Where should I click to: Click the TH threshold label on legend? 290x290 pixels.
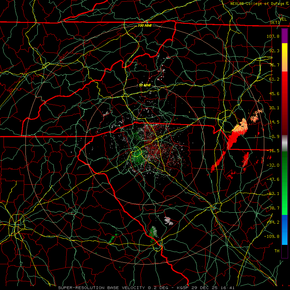[277, 251]
